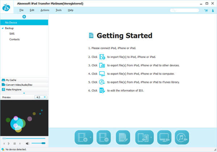Click the Aiseesoft app logo

[7, 8]
